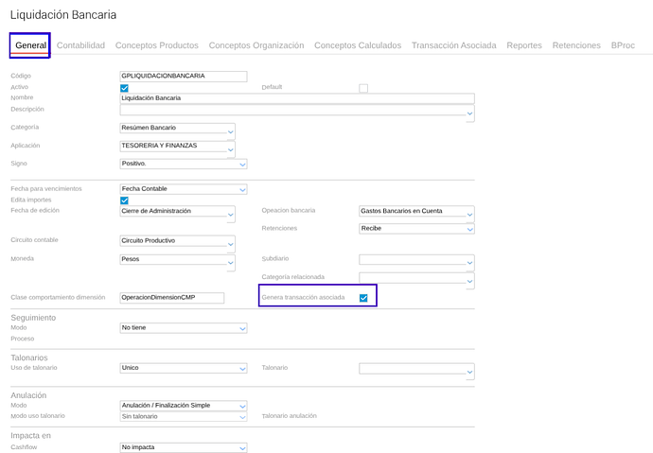Open the Signo dropdown
Viewport: 653px width, 453px height.
coord(178,165)
